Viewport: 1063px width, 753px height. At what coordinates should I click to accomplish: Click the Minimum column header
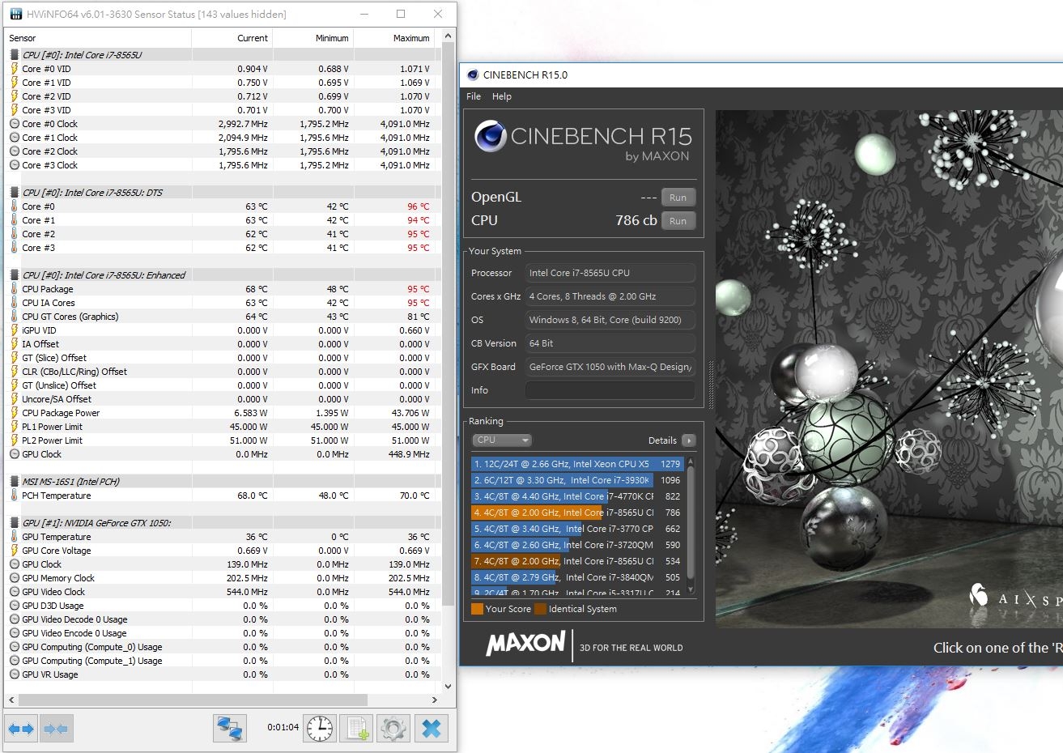(313, 38)
